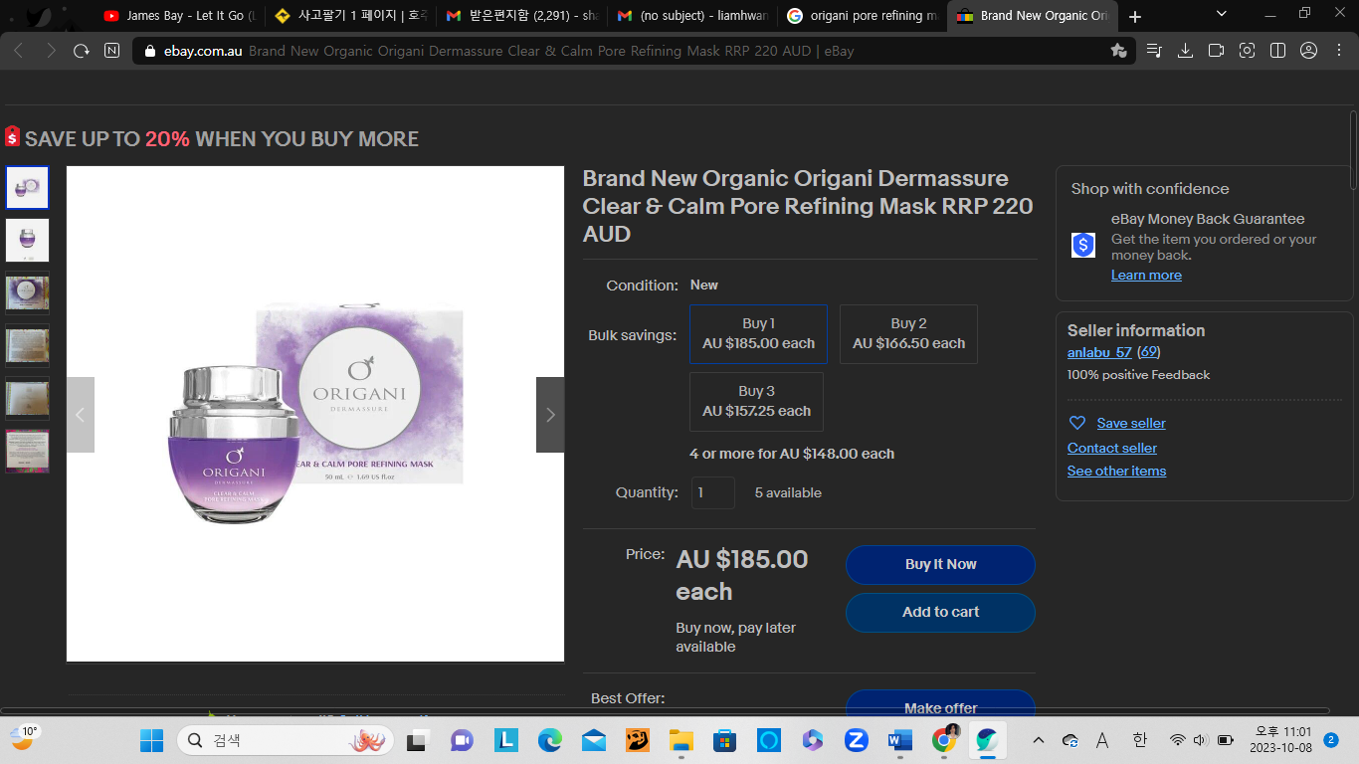Open Learn more about Money Back Guarantee
Viewport: 1359px width, 764px height.
[1146, 275]
